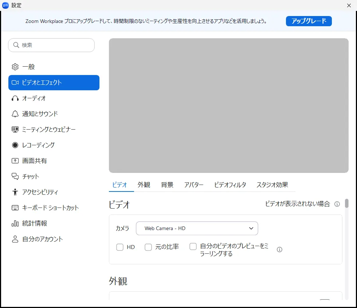Open 自分のアカウント settings
Image resolution: width=357 pixels, height=308 pixels.
click(x=54, y=239)
